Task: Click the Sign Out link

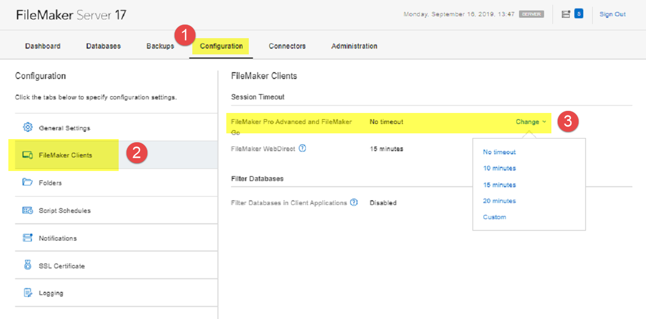Action: point(613,14)
